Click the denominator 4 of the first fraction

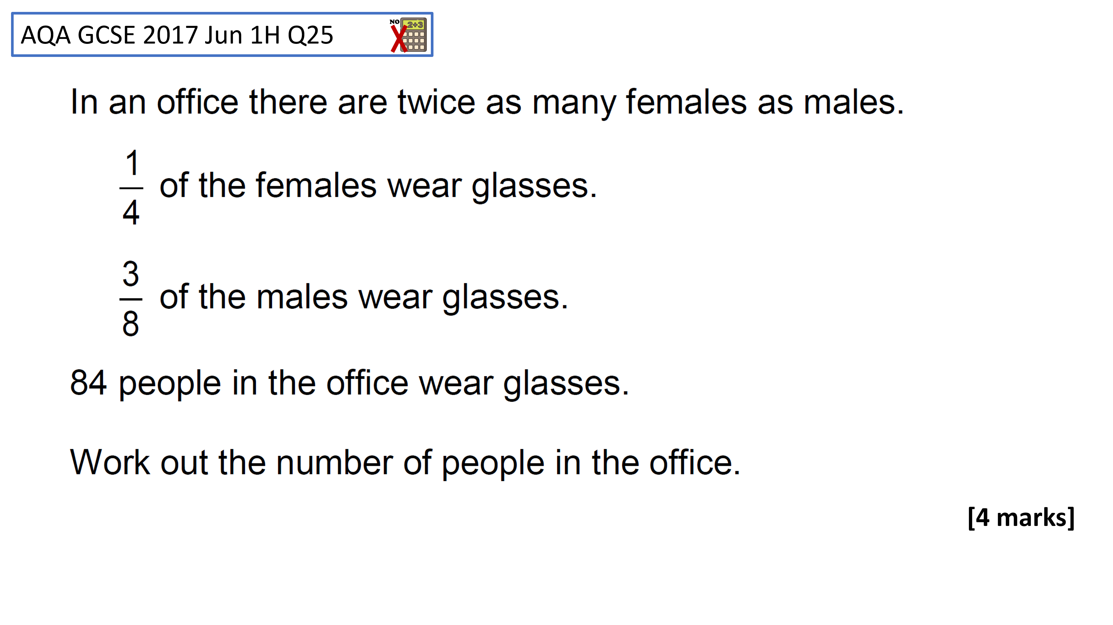[131, 212]
